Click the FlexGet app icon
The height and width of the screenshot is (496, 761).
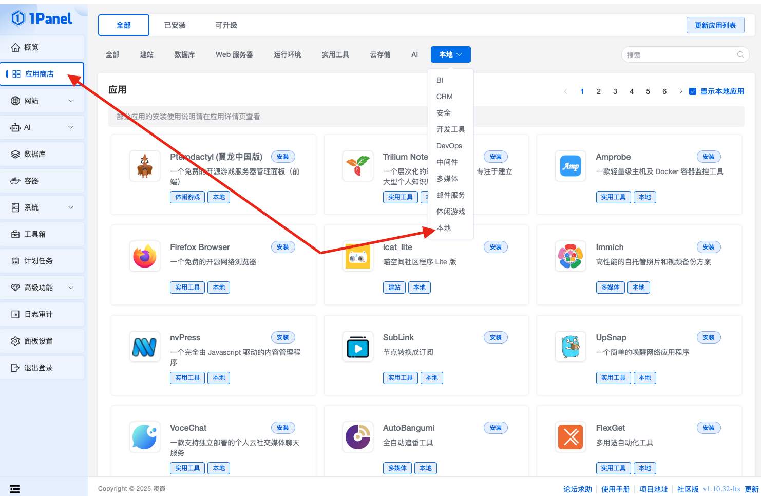point(570,437)
